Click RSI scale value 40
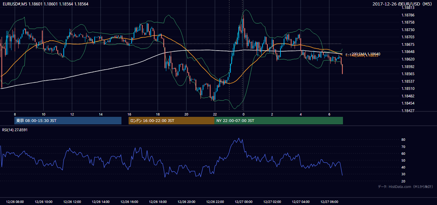Viewport: 437px width, 205px height. tap(403, 167)
